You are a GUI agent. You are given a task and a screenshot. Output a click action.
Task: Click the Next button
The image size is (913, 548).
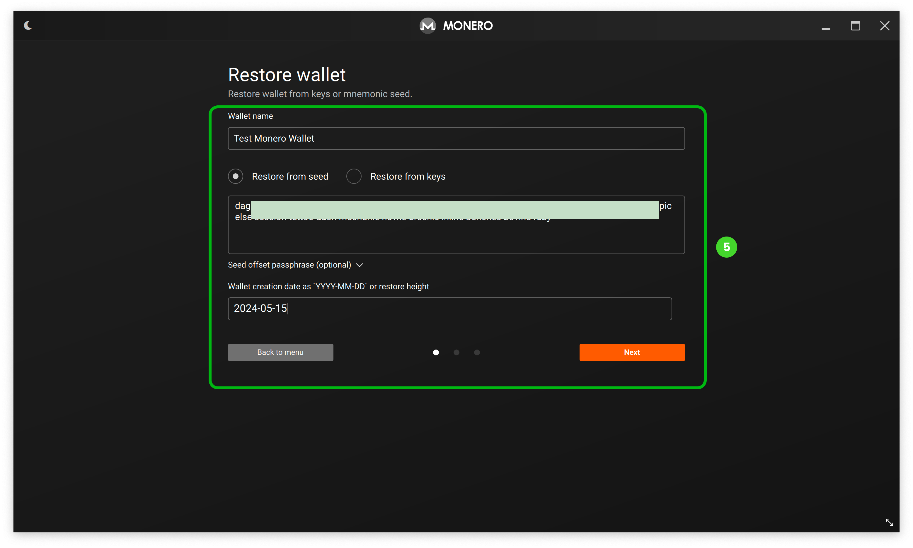point(632,352)
